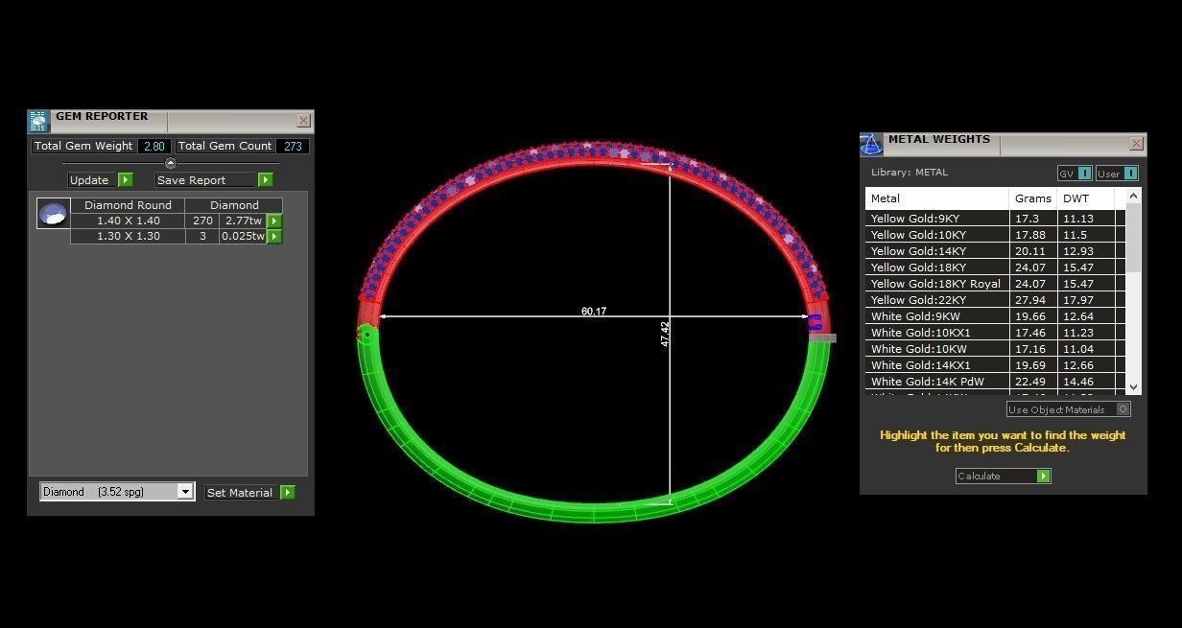This screenshot has width=1182, height=628.
Task: Click the 1.30 X 1.30 size cell
Action: click(x=129, y=236)
